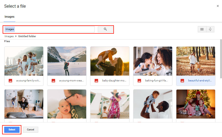
Task: Select the dad kissing baby thumbnail
Action: [x=67, y=104]
